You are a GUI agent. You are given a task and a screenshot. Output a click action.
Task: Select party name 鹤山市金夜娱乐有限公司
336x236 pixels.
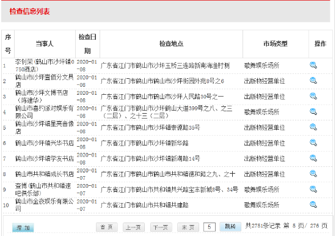pos(45,205)
